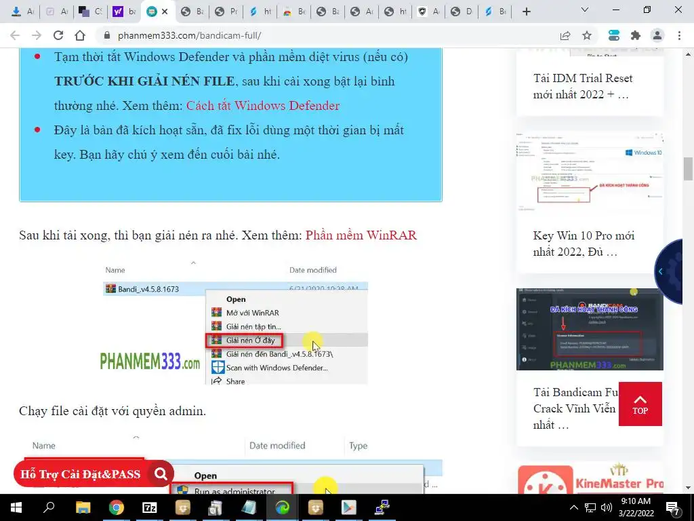Open a new browser tab
The image size is (694, 521).
pos(526,12)
